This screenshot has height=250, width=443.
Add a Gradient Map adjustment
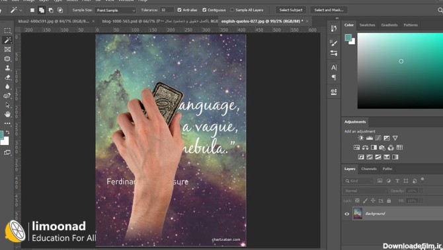click(x=395, y=157)
